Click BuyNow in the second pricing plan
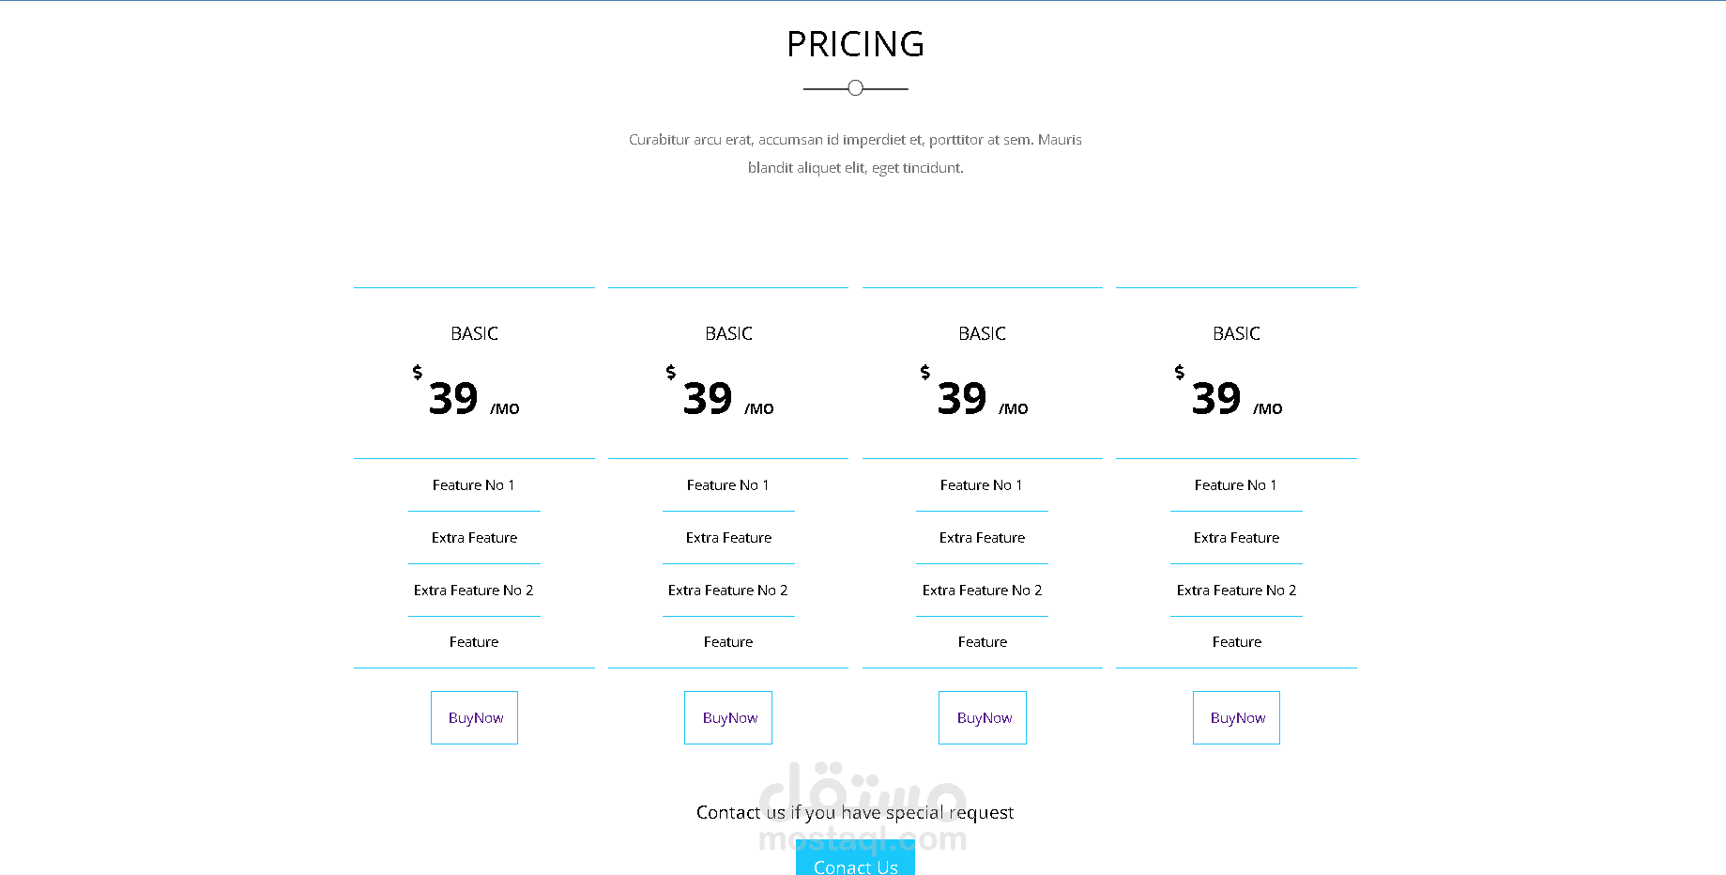The image size is (1726, 875). (728, 718)
